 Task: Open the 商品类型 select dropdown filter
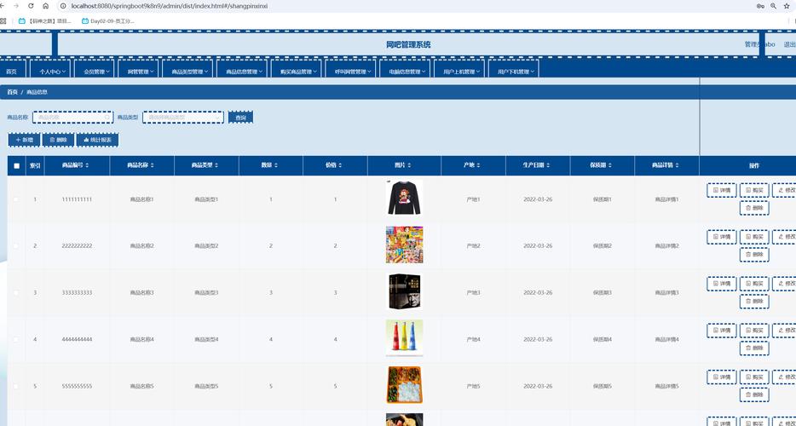(x=182, y=118)
